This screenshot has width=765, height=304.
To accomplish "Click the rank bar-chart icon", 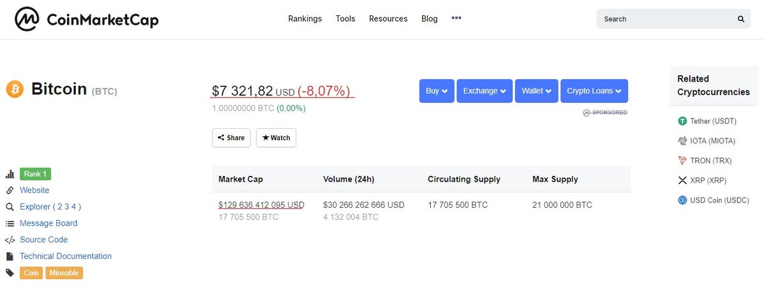I will tap(10, 174).
